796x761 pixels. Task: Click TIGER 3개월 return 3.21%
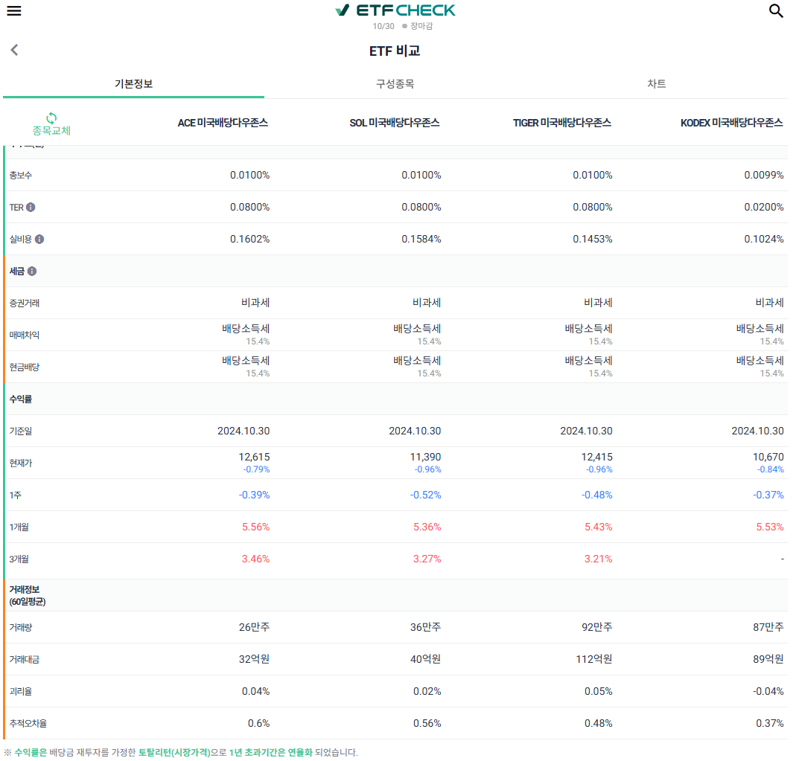pos(598,559)
